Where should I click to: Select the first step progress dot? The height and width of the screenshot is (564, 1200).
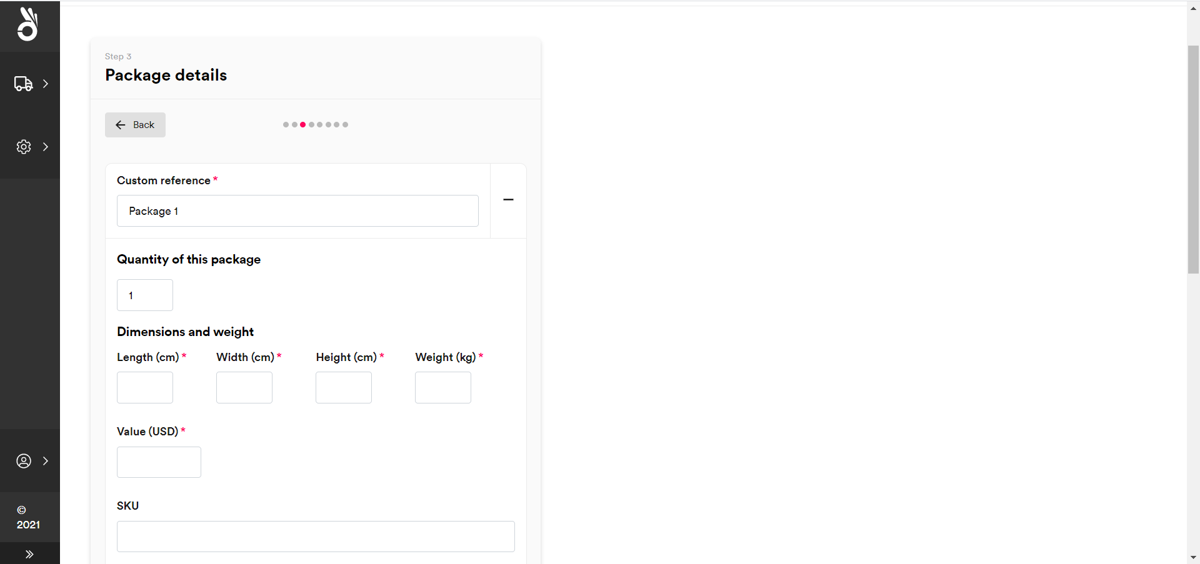point(286,125)
